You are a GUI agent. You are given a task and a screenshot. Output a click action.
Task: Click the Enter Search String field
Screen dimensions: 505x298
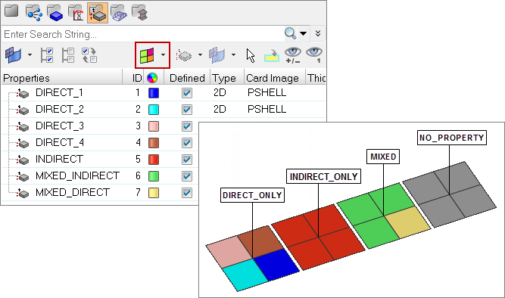point(142,34)
